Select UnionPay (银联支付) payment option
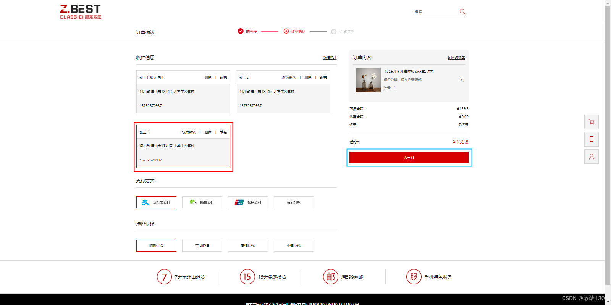Viewport: 611px width, 305px height. click(248, 202)
